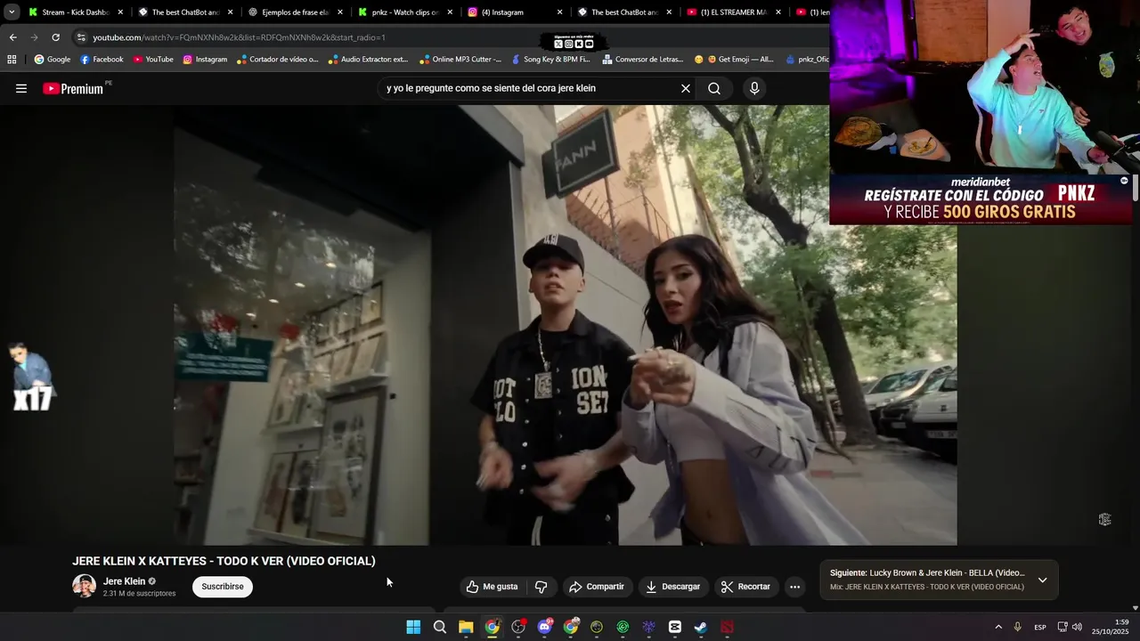The image size is (1140, 641).
Task: Open CapCut from the taskbar
Action: coord(675,627)
